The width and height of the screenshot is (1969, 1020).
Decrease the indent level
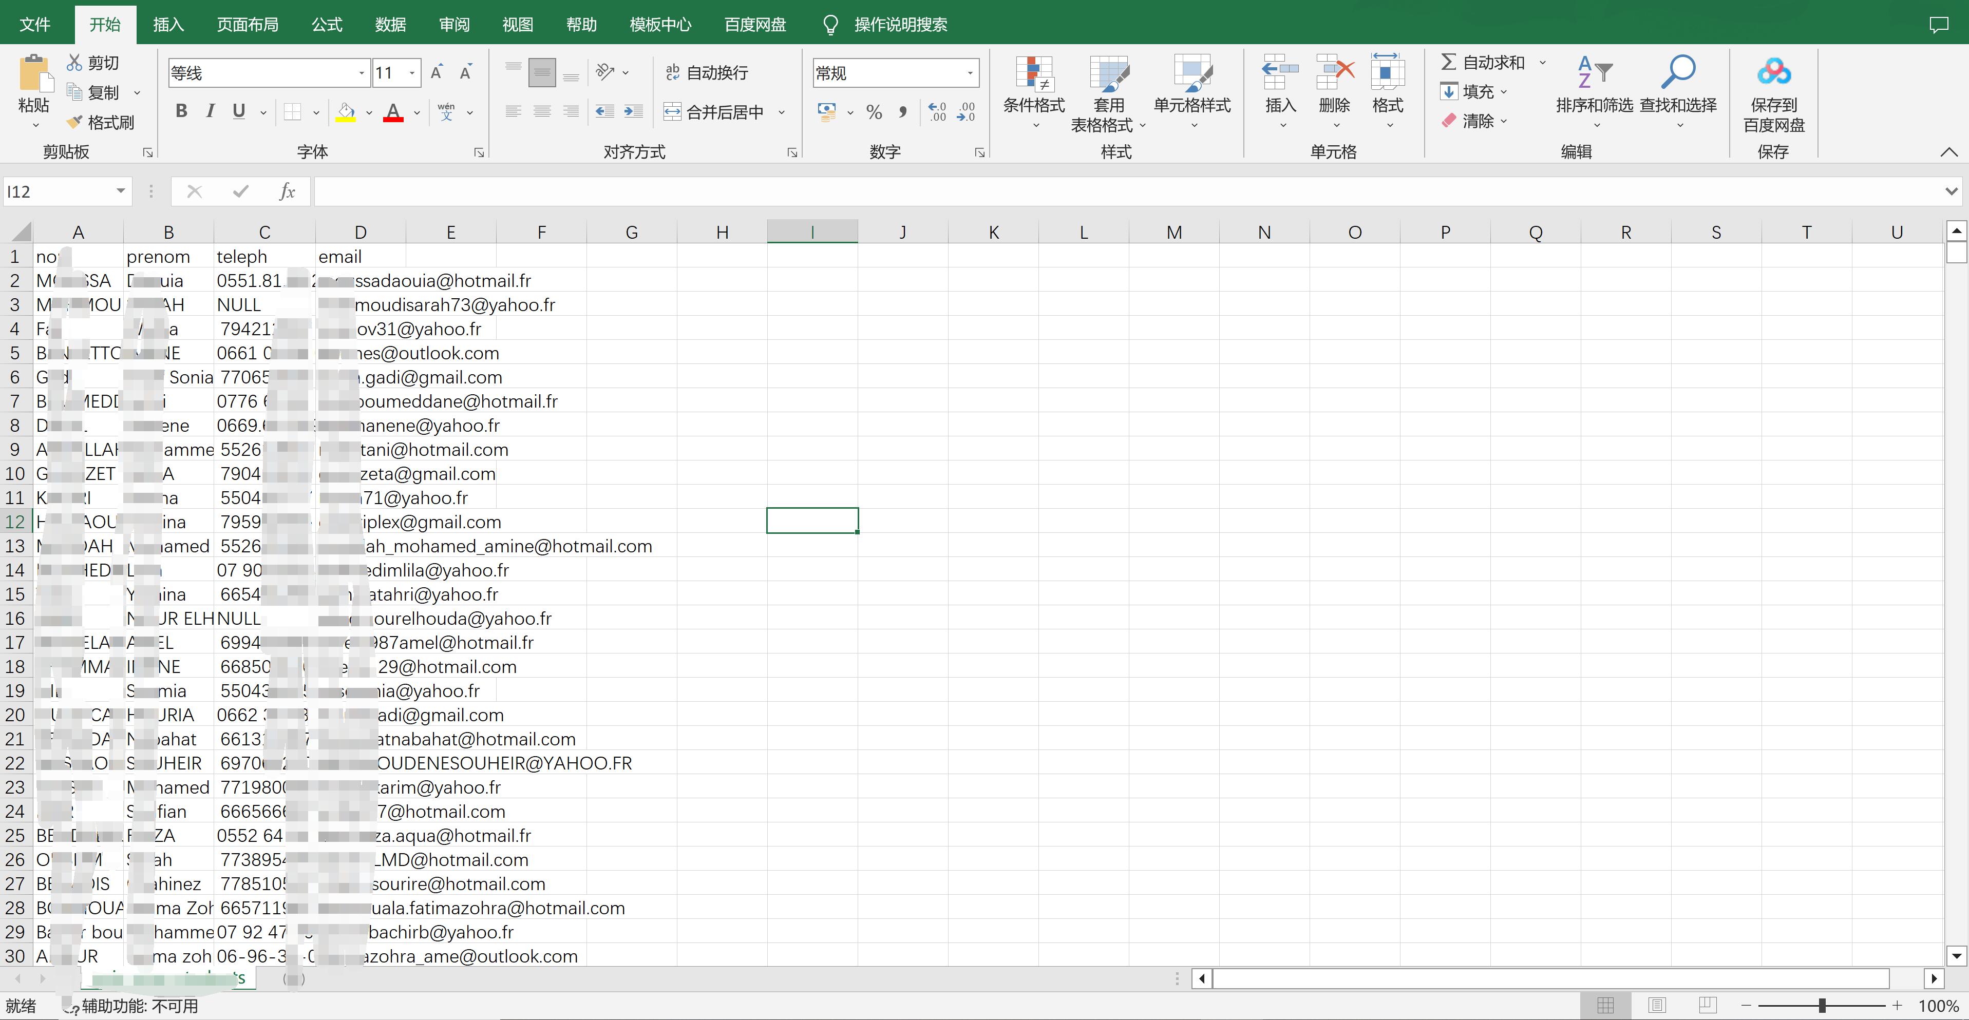pos(605,112)
